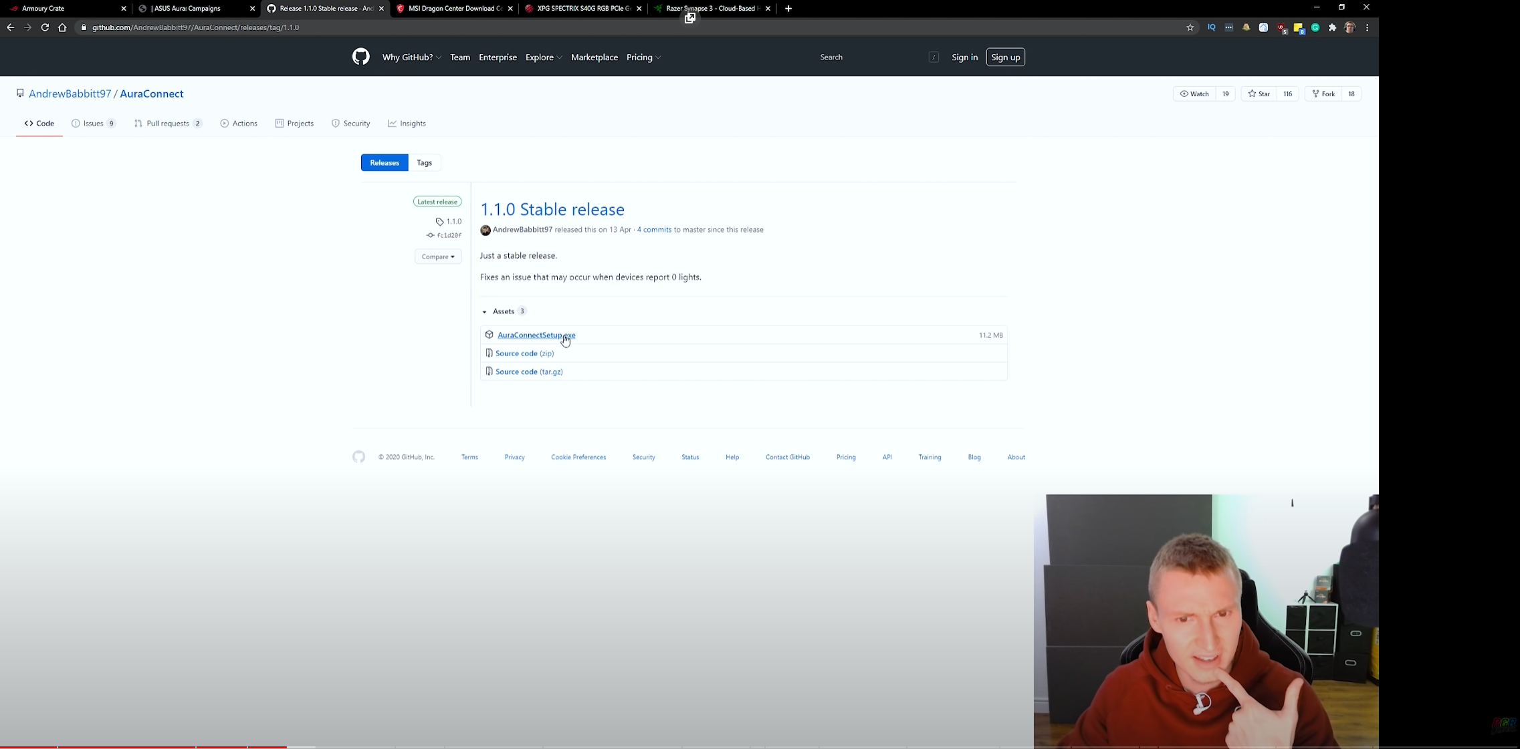Open AuraConnect repository link
The height and width of the screenshot is (749, 1520).
tap(152, 94)
